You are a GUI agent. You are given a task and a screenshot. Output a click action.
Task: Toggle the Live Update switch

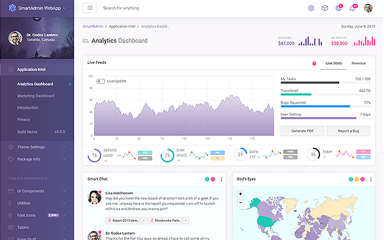click(x=100, y=81)
